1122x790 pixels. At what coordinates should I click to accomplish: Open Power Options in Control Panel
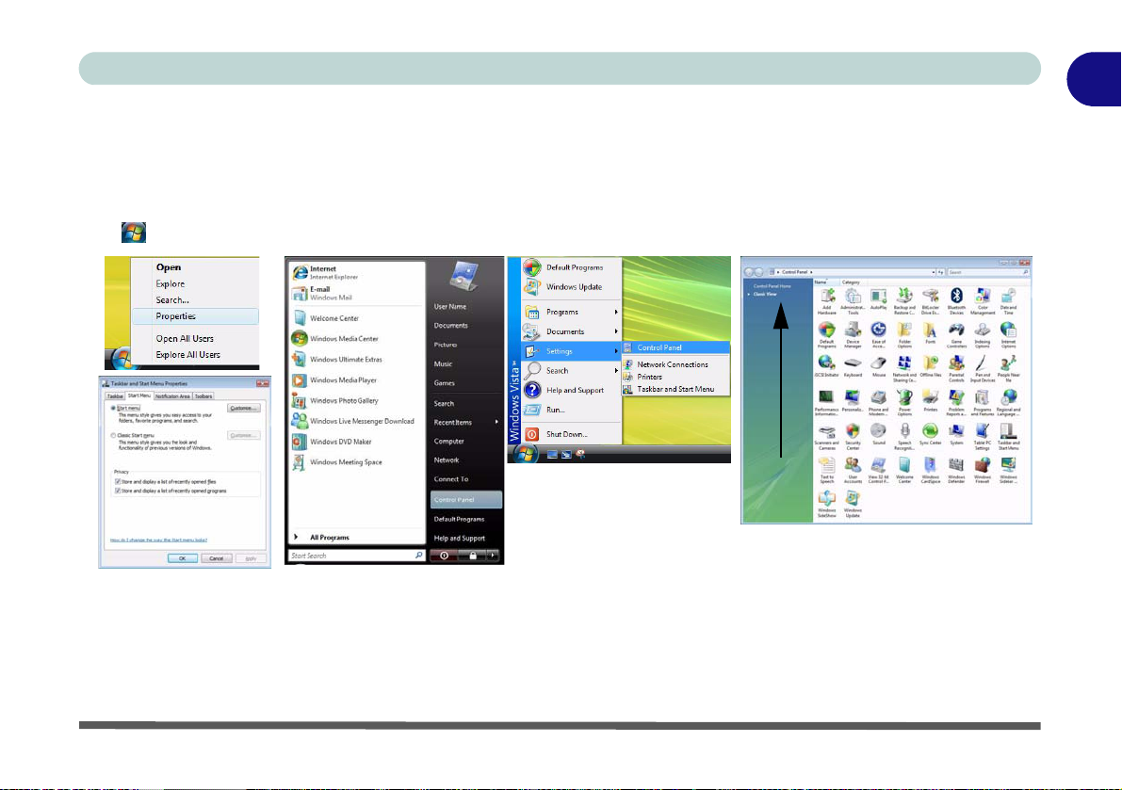coord(904,403)
